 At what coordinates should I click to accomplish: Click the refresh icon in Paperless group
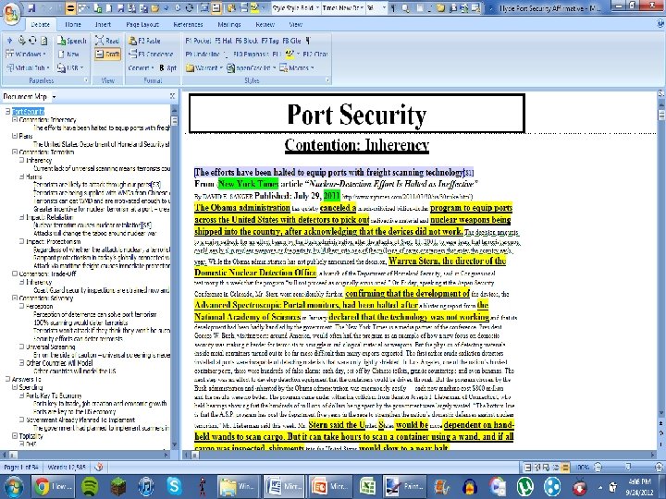click(32, 41)
